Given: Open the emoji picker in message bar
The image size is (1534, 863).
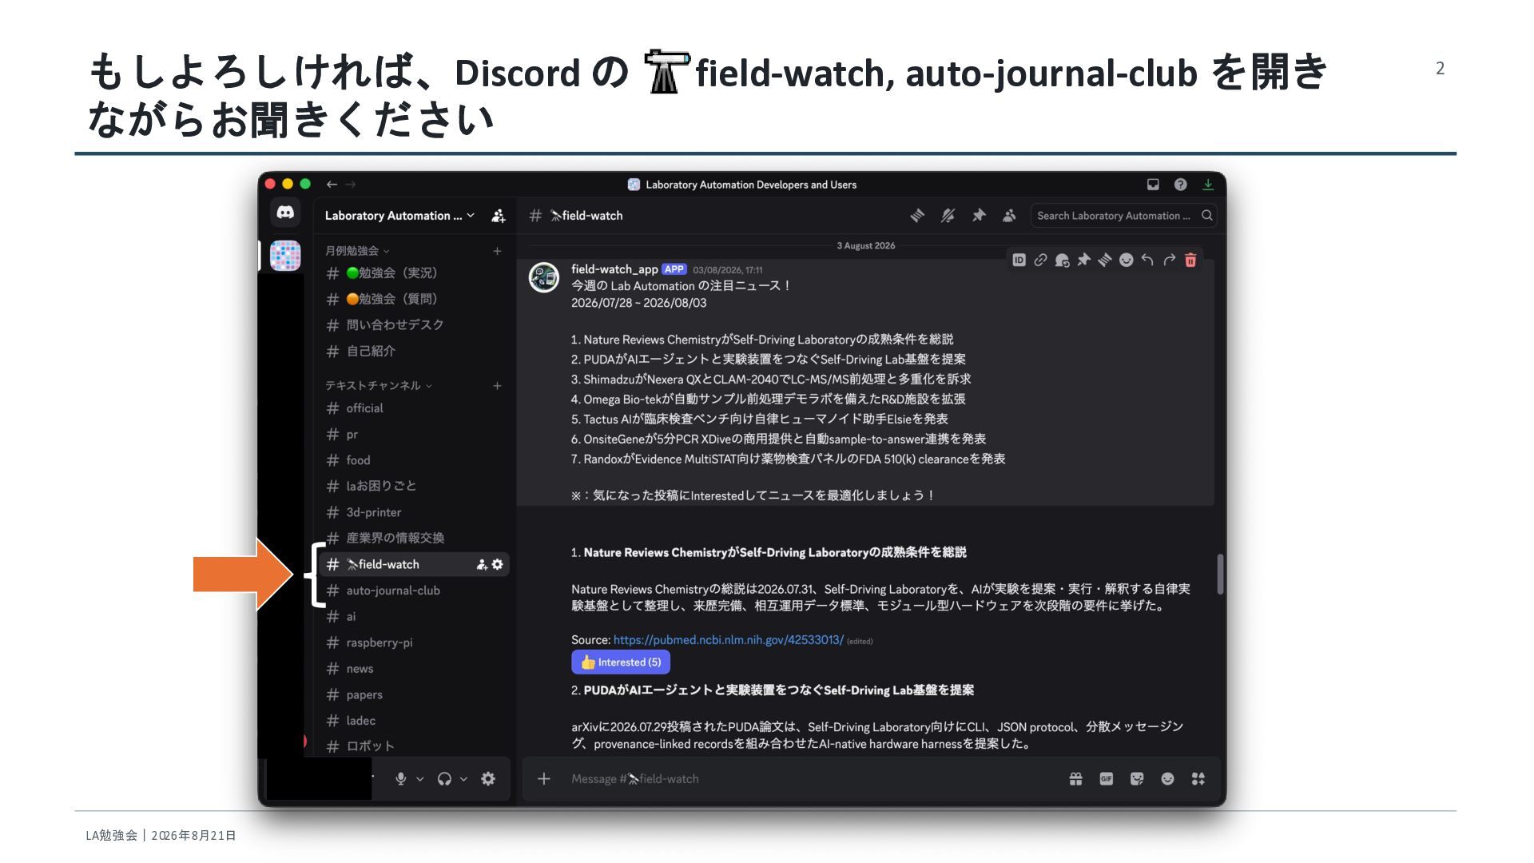Looking at the screenshot, I should pos(1167,779).
